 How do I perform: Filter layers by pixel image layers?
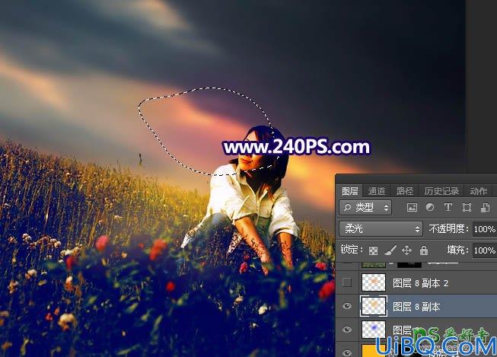(412, 207)
